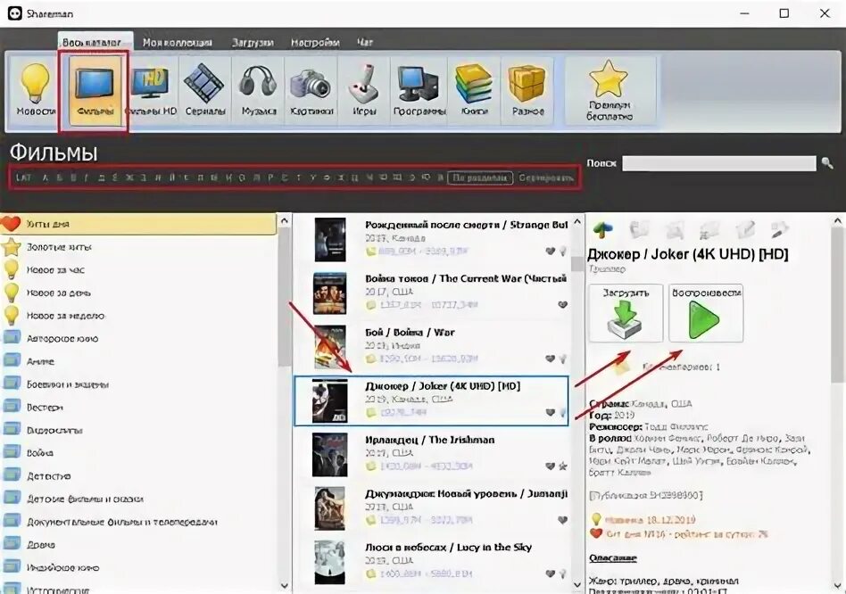Click the details panel scroll-up arrow
Image resolution: width=846 pixels, height=594 pixels.
838,220
